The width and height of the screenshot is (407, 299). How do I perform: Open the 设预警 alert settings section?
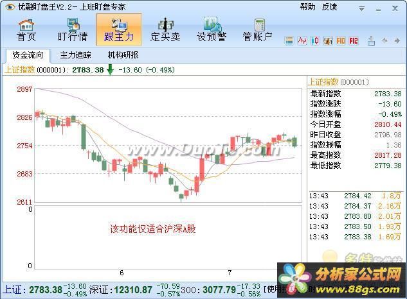(x=212, y=31)
